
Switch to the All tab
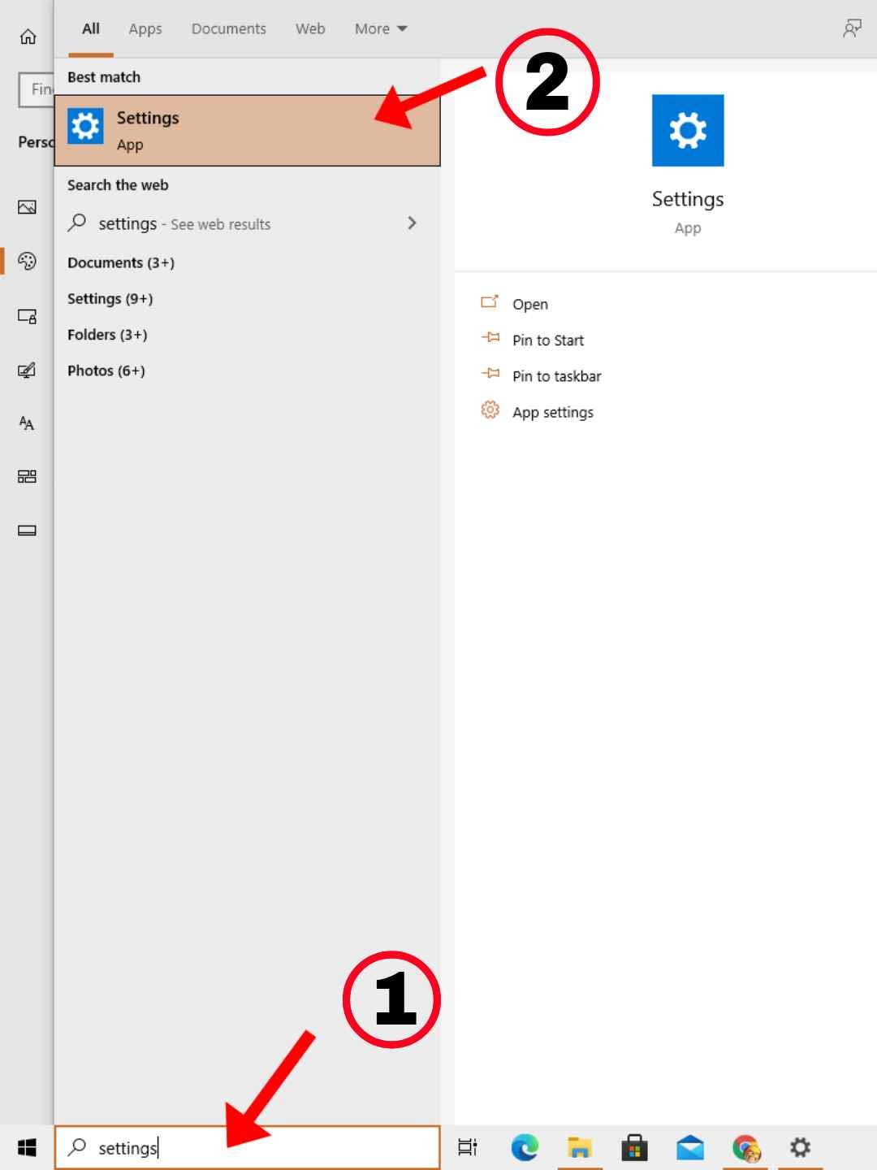point(91,29)
